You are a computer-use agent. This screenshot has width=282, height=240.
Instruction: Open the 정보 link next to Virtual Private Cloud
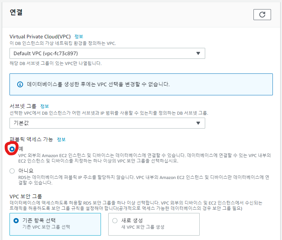pos(79,37)
